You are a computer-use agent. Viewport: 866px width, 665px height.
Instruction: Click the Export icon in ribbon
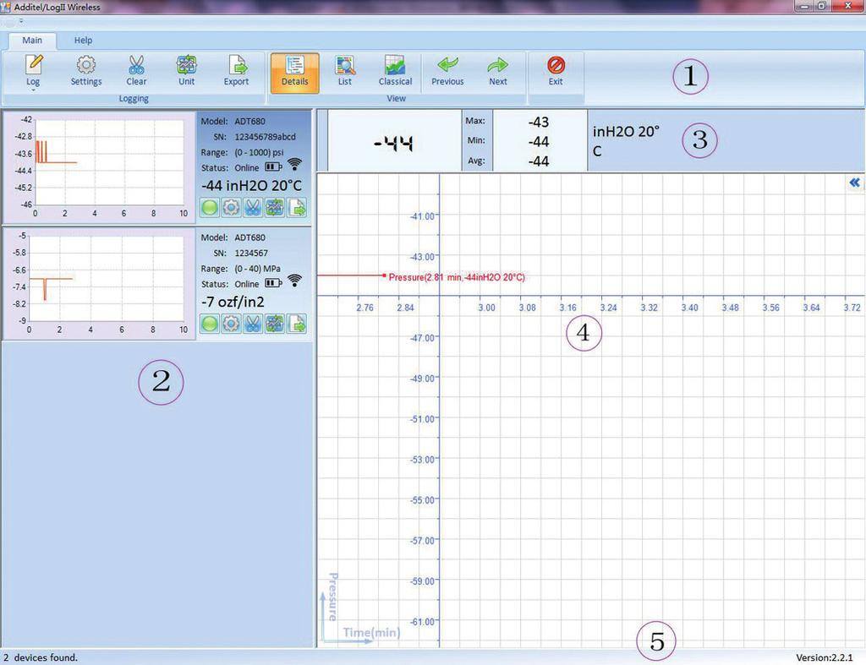(237, 71)
